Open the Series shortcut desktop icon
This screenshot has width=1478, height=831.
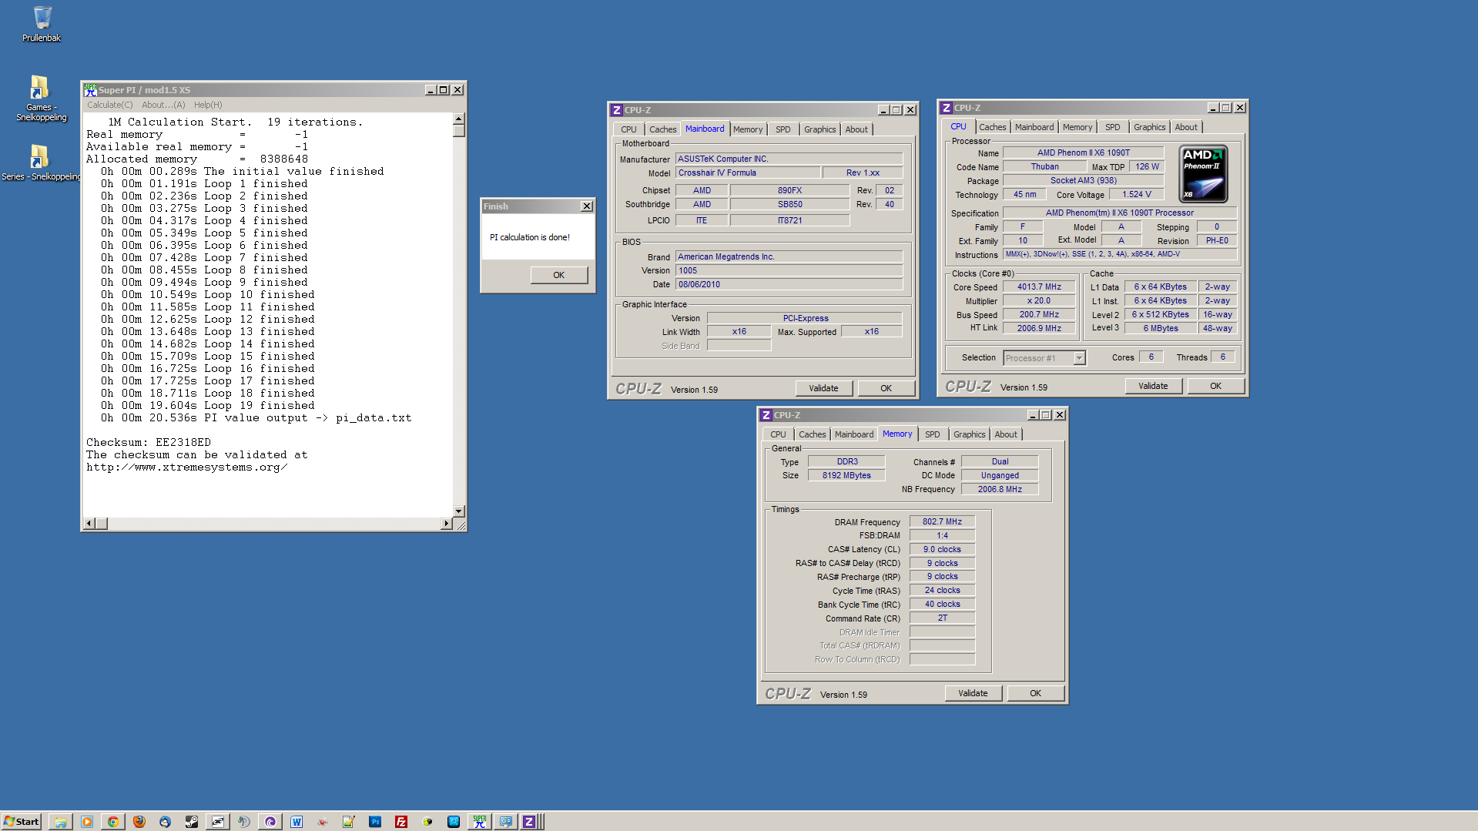tap(41, 163)
